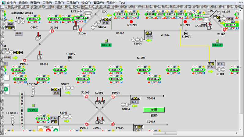Image resolution: width=244 pixels, height=137 pixels.
Task: Select the S1004 signal symbol
Action: coord(137,40)
